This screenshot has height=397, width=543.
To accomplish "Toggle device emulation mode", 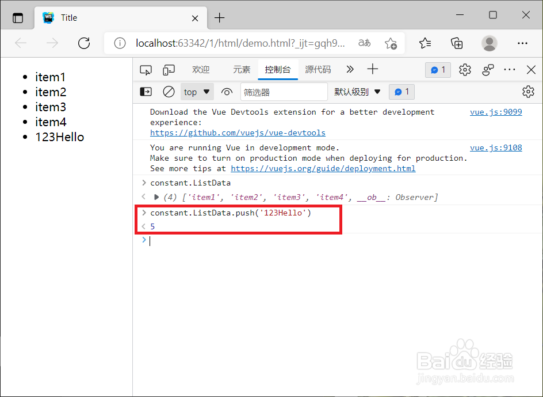I will [x=169, y=70].
